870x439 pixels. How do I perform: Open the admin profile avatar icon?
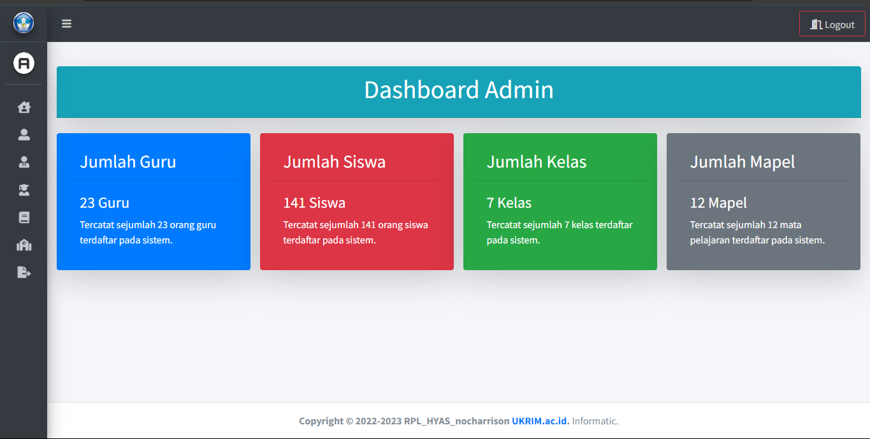[24, 63]
